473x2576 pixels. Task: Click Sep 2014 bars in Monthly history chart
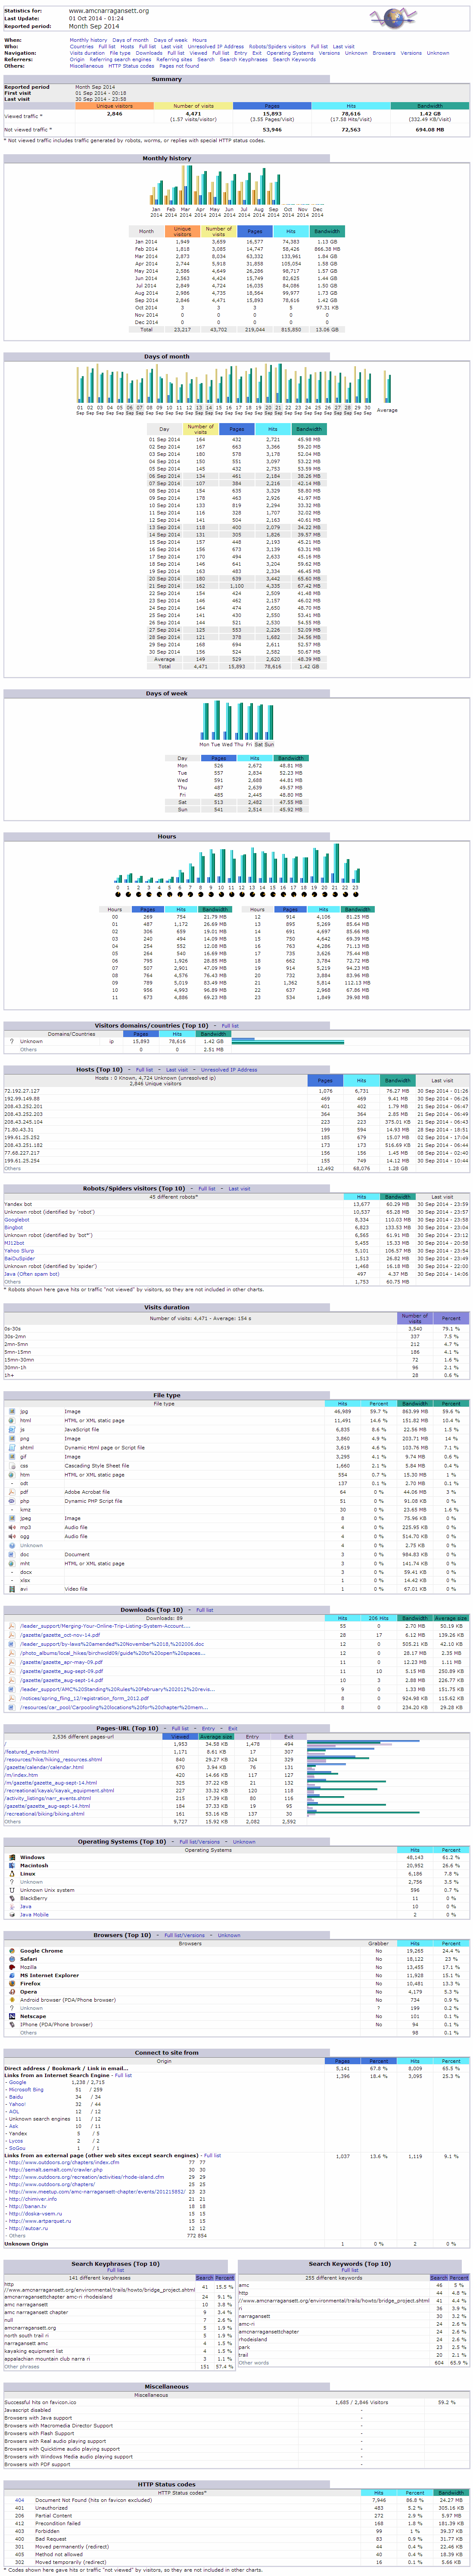274,191
